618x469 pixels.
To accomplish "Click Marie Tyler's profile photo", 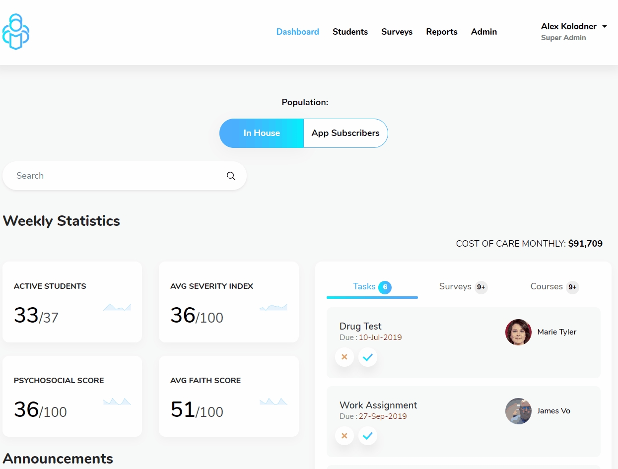I will (x=518, y=332).
